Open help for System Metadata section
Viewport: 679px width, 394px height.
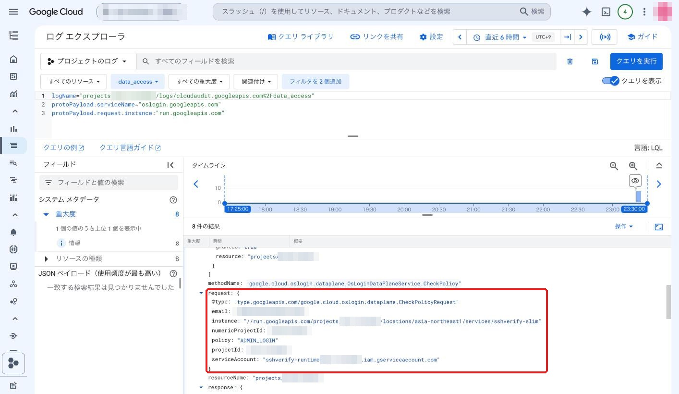173,200
